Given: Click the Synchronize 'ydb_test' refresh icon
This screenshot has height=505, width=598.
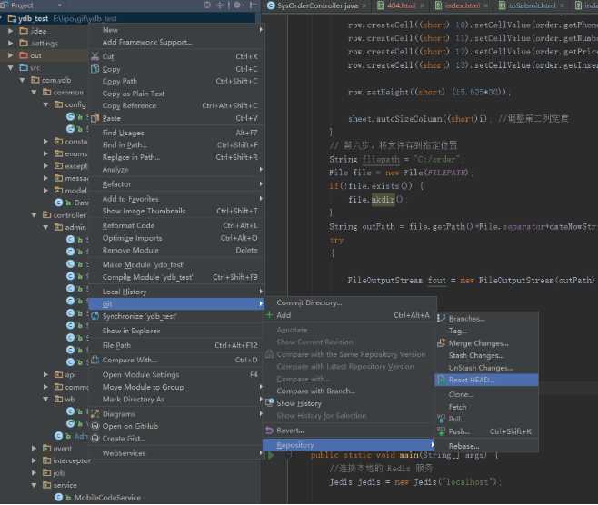Looking at the screenshot, I should coord(94,316).
